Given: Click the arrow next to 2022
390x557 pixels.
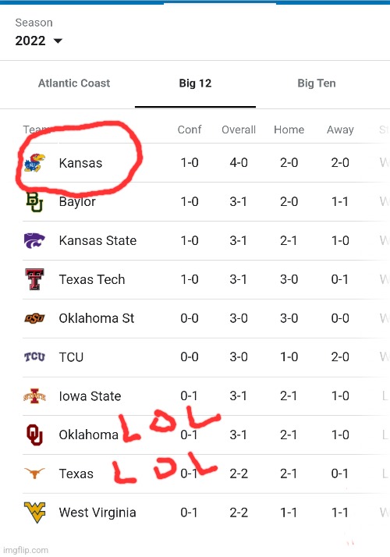Looking at the screenshot, I should [58, 41].
